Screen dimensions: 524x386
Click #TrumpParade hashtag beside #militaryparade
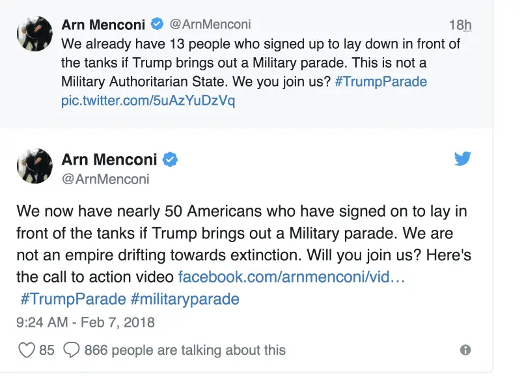[73, 299]
